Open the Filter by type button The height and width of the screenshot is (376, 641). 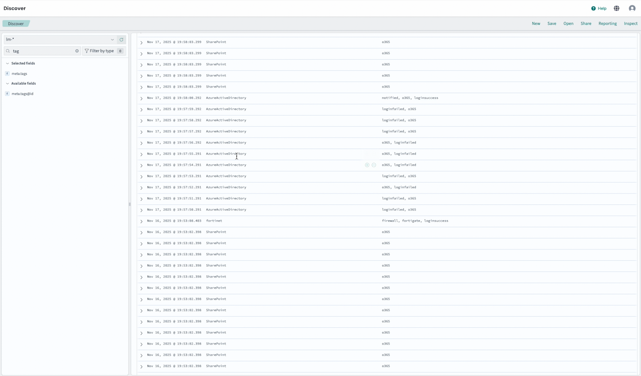pos(104,51)
